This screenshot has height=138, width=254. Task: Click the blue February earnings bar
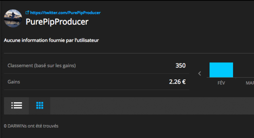[x=221, y=70]
